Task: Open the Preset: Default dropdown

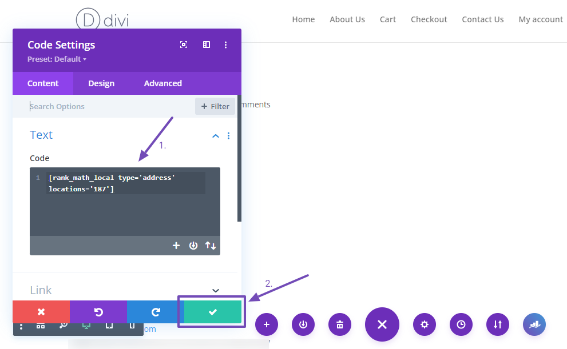Action: click(57, 59)
